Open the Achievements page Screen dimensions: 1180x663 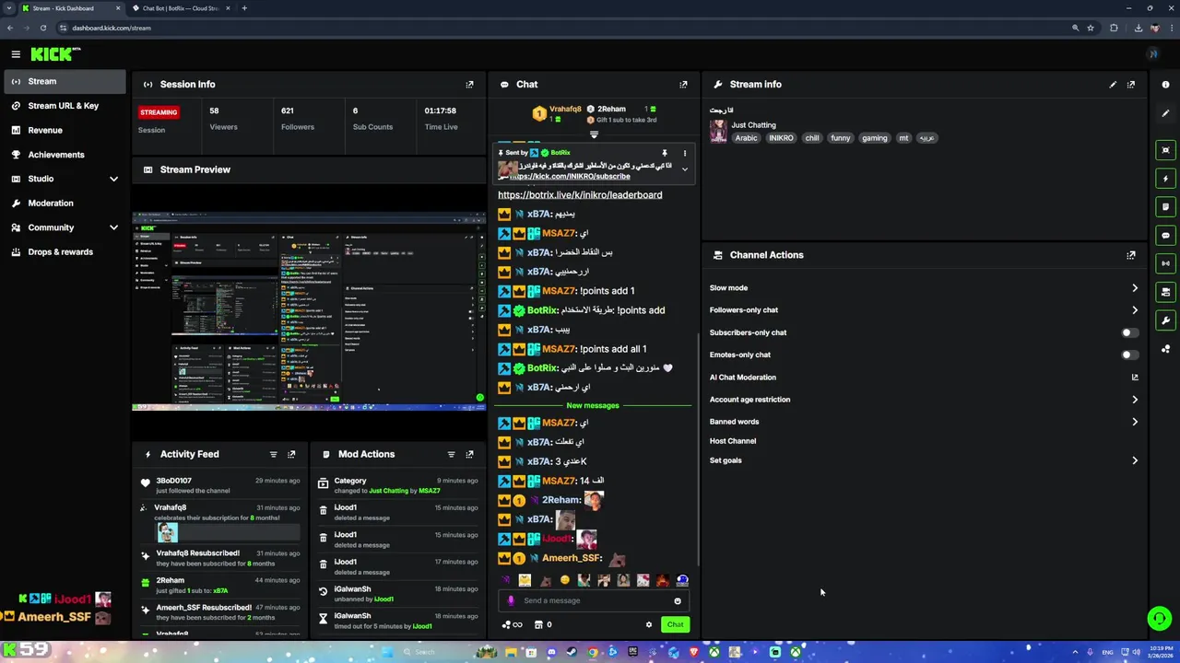coord(65,155)
